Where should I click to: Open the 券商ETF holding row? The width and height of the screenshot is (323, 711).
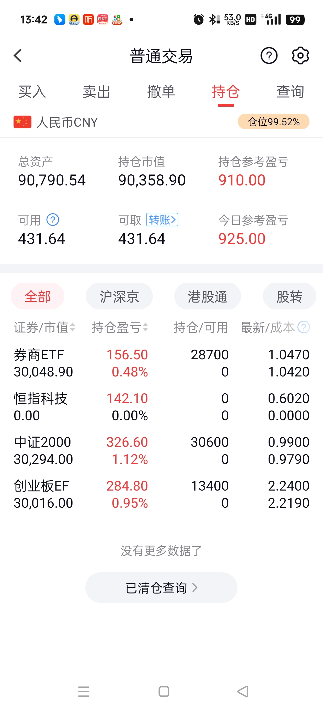click(161, 363)
